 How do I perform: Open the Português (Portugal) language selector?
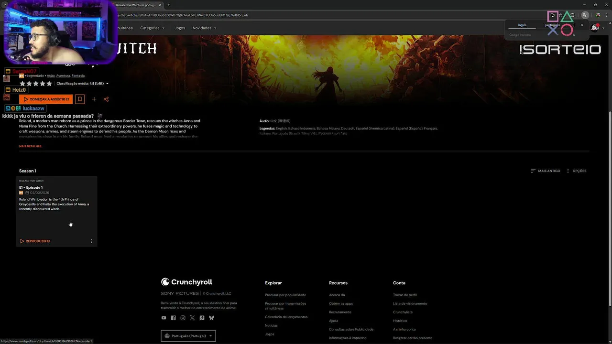(188, 336)
